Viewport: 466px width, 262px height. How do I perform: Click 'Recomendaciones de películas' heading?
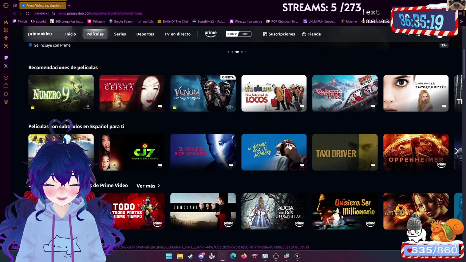click(x=63, y=67)
